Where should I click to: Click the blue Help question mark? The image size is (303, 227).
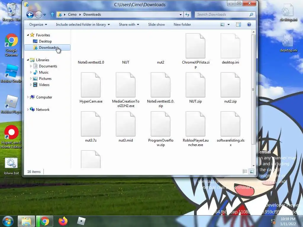tap(249, 25)
